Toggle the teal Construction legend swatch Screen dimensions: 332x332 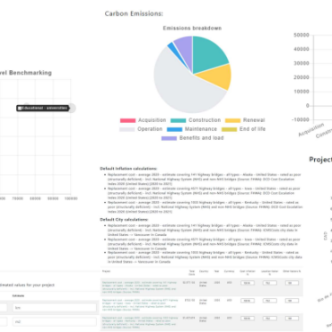[x=179, y=120]
